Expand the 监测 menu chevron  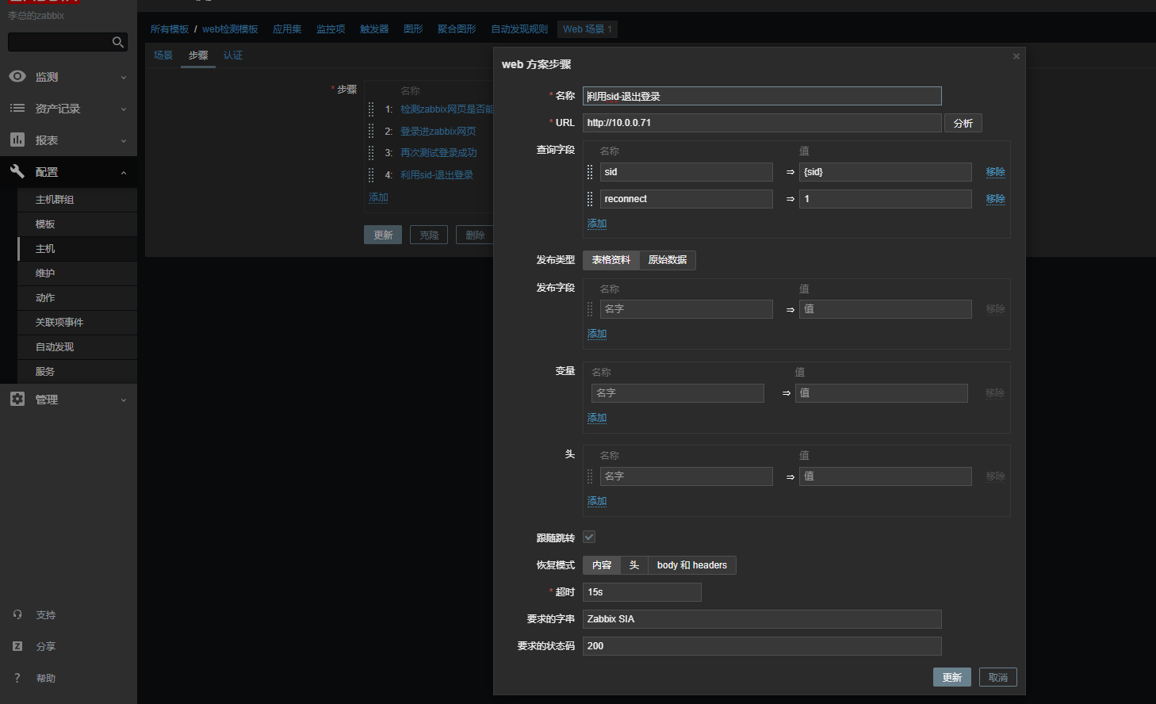click(124, 78)
